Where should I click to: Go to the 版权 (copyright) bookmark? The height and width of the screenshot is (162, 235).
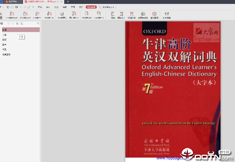(4, 40)
